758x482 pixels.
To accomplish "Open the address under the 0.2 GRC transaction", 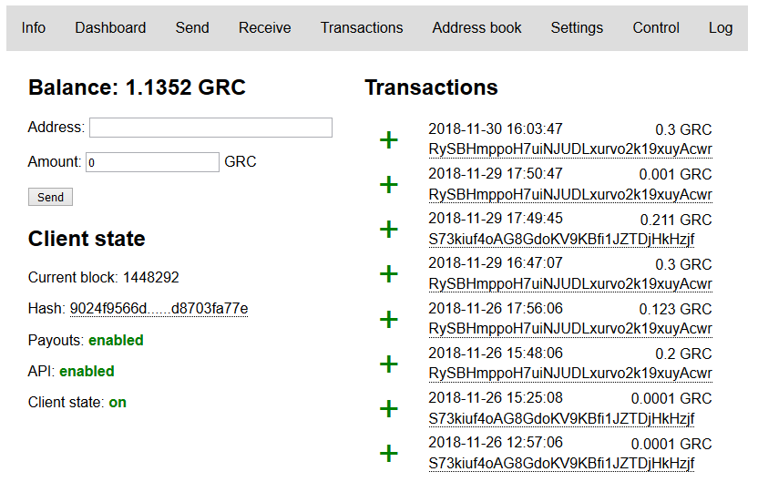I will (570, 374).
